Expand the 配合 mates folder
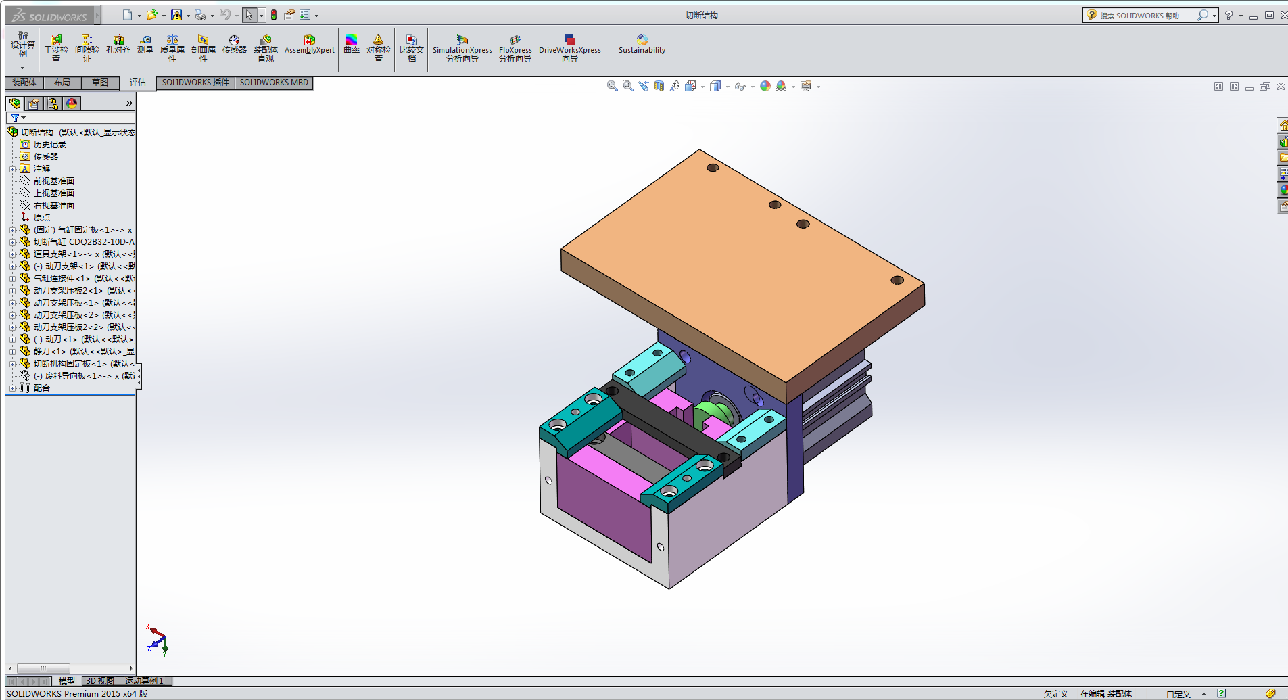1288x700 pixels. (x=12, y=388)
